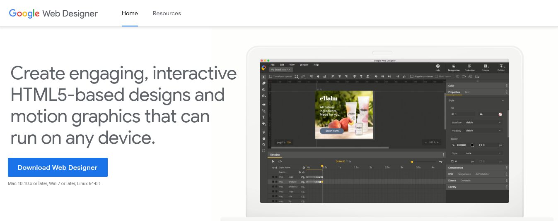558x221 pixels.
Task: Close the My Brand.html document tab
Action: tap(290, 70)
